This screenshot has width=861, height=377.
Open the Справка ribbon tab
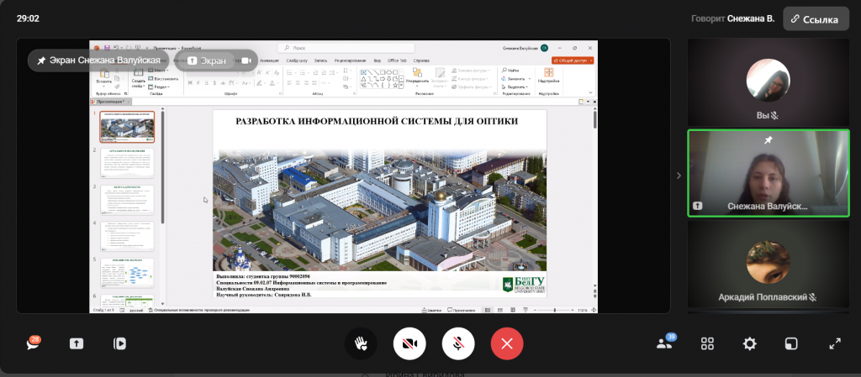pos(421,60)
